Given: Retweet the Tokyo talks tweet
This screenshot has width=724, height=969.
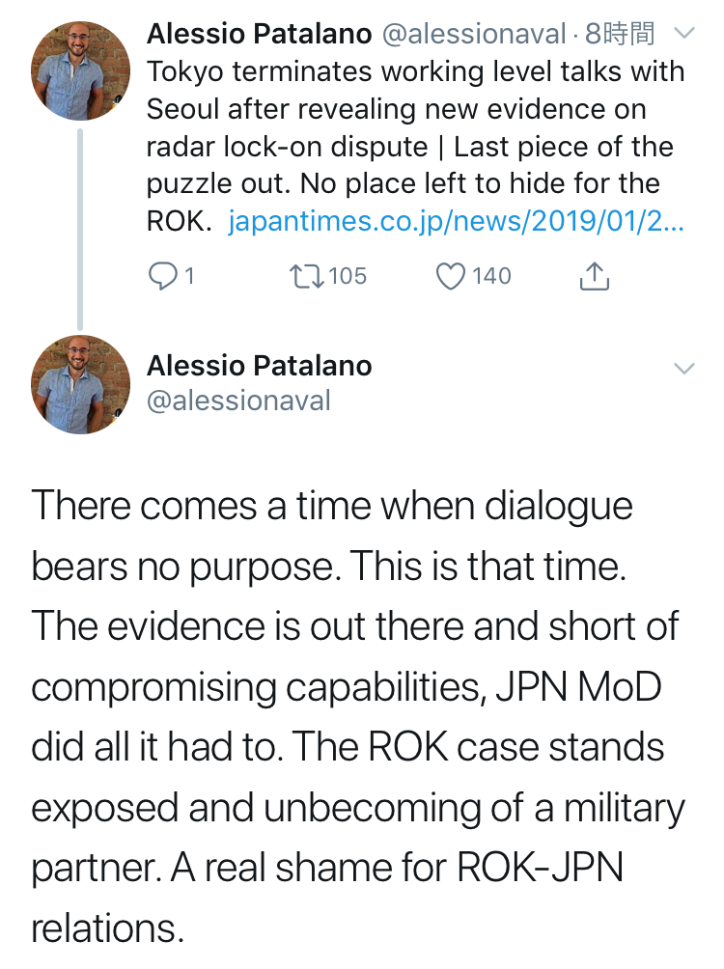Looking at the screenshot, I should (x=306, y=276).
